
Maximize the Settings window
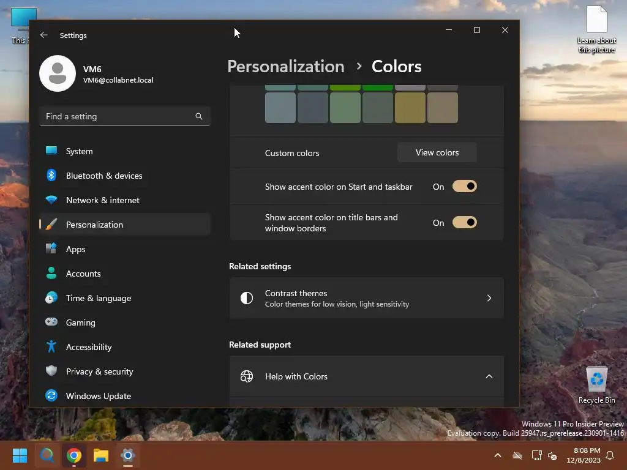pyautogui.click(x=476, y=30)
